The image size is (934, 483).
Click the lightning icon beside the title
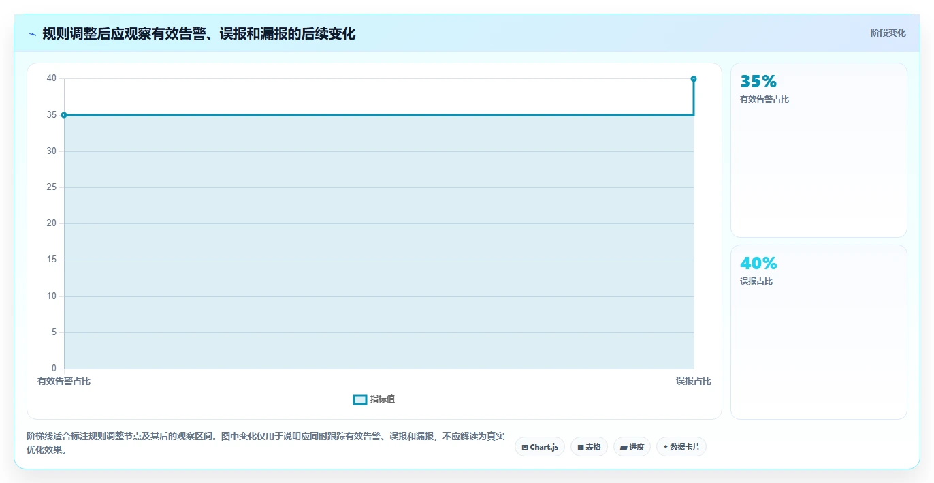(32, 33)
